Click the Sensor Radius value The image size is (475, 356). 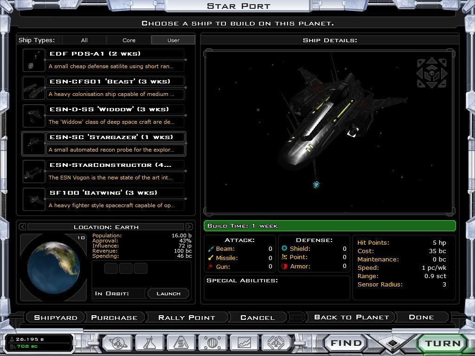[444, 284]
